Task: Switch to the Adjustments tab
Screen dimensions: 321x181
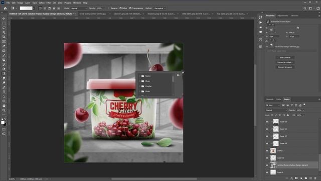Action: coord(282,16)
